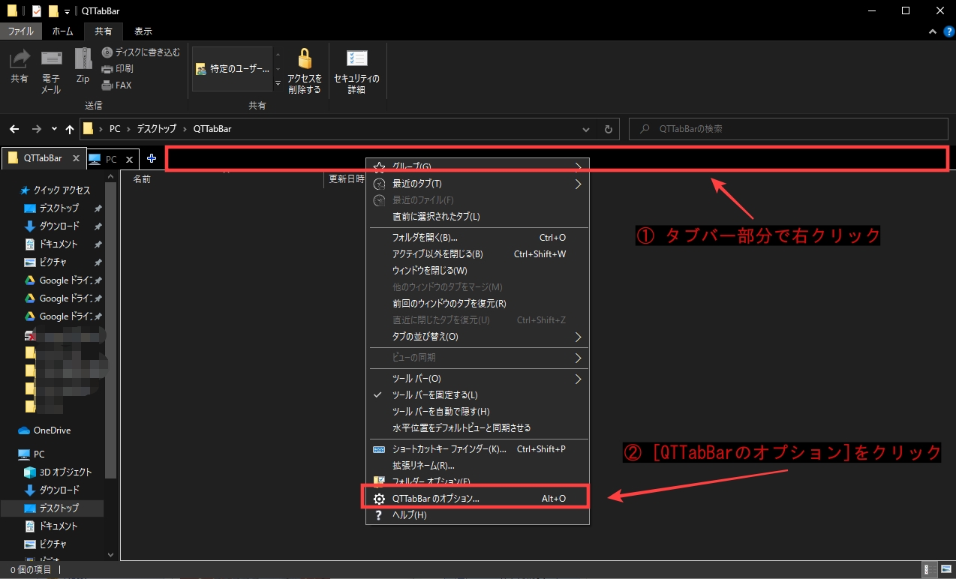This screenshot has width=956, height=579.
Task: Choose 直前に選択されたタブ(L) from the menu
Action: (477, 217)
